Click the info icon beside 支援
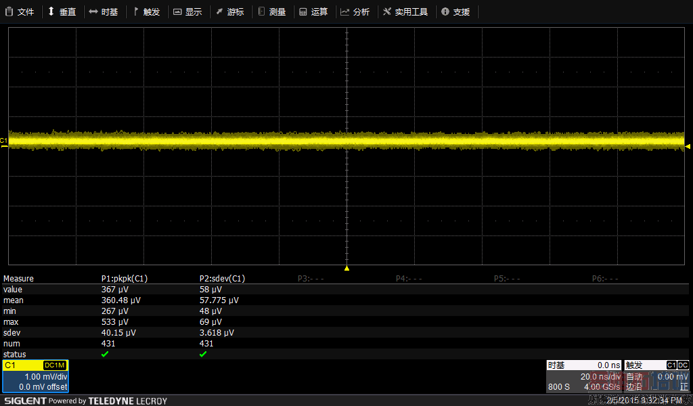The width and height of the screenshot is (693, 406). pyautogui.click(x=445, y=12)
